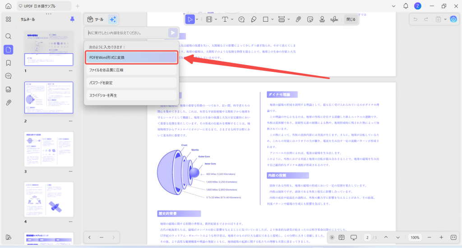Select the signature tool
The width and height of the screenshot is (462, 248).
[334, 19]
